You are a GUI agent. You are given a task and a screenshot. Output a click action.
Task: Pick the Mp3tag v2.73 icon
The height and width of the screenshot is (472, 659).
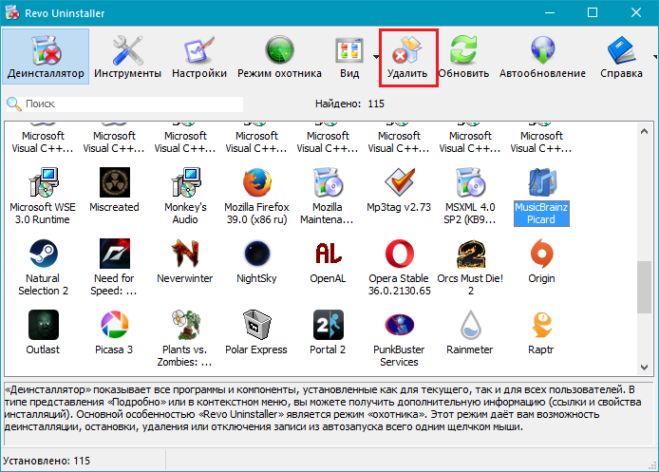tap(399, 183)
